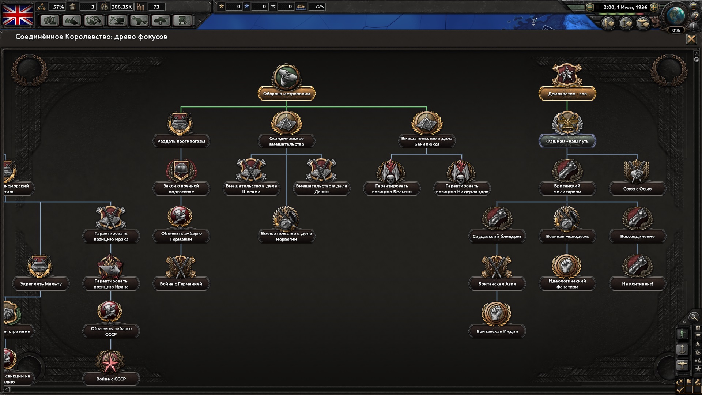Click the stability 57% indicator

[x=51, y=7]
